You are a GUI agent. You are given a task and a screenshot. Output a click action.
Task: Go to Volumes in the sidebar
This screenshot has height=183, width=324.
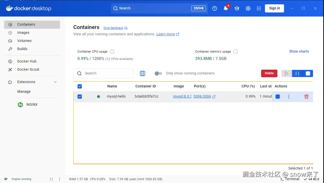[32, 41]
